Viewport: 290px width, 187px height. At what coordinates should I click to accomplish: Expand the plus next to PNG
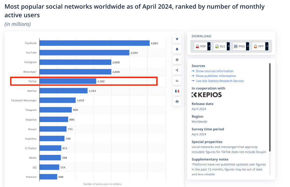(x=248, y=46)
